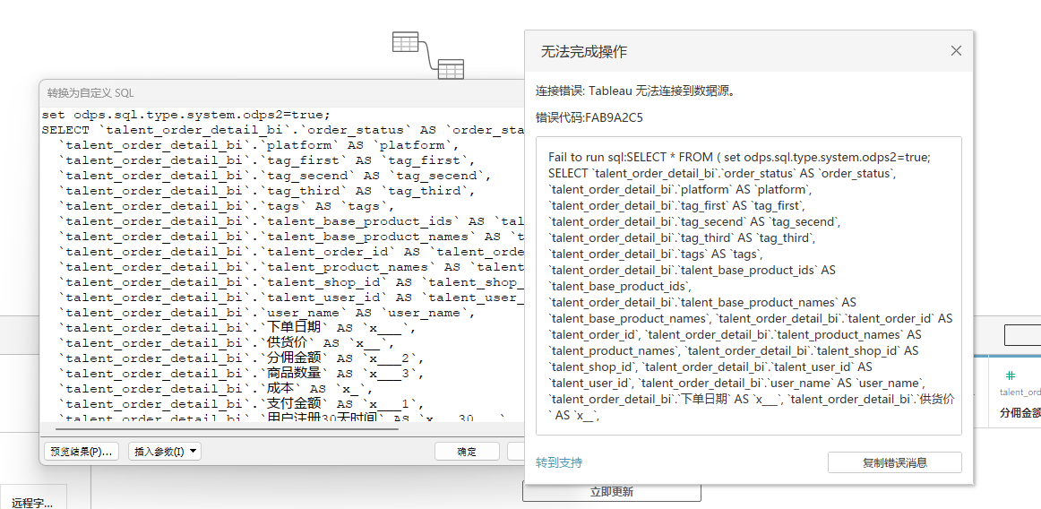Click the 分佣金额 AS x___2 SQL line
Image resolution: width=1041 pixels, height=509 pixels.
(x=242, y=358)
